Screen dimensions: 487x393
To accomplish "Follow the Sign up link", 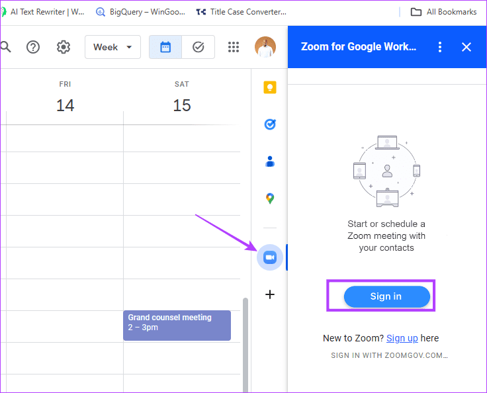I will pos(402,338).
